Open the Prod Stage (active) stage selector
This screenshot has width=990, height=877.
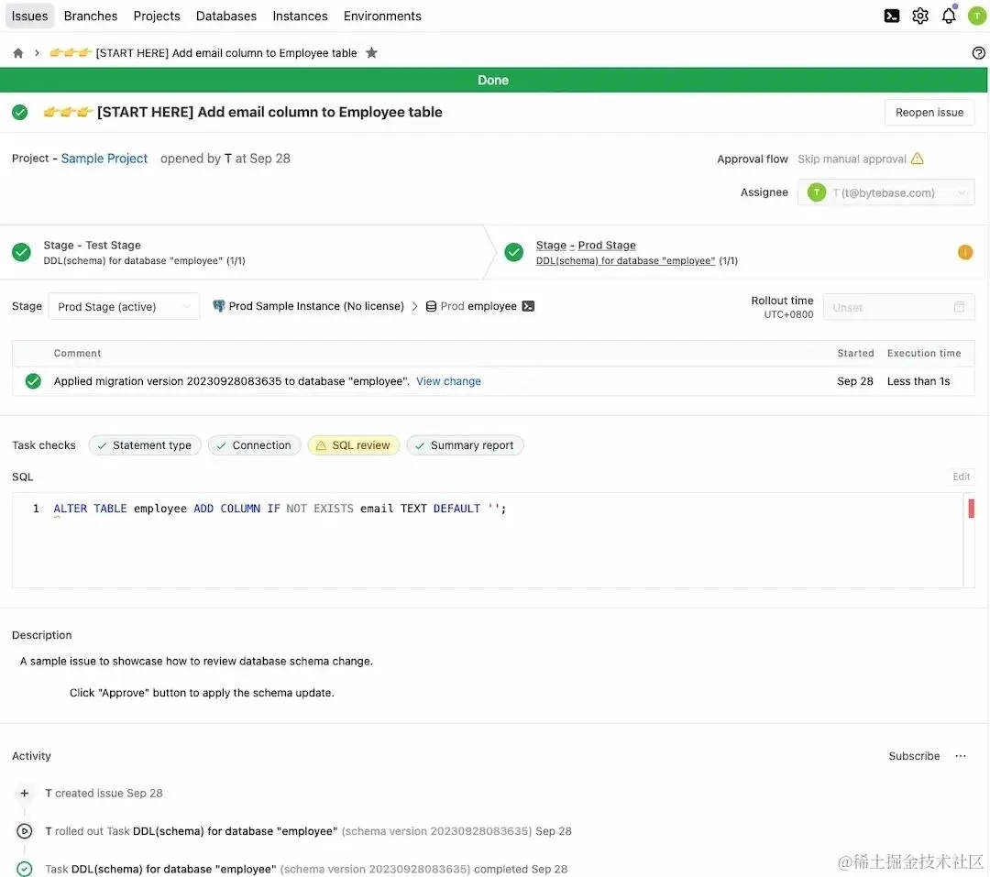coord(124,306)
